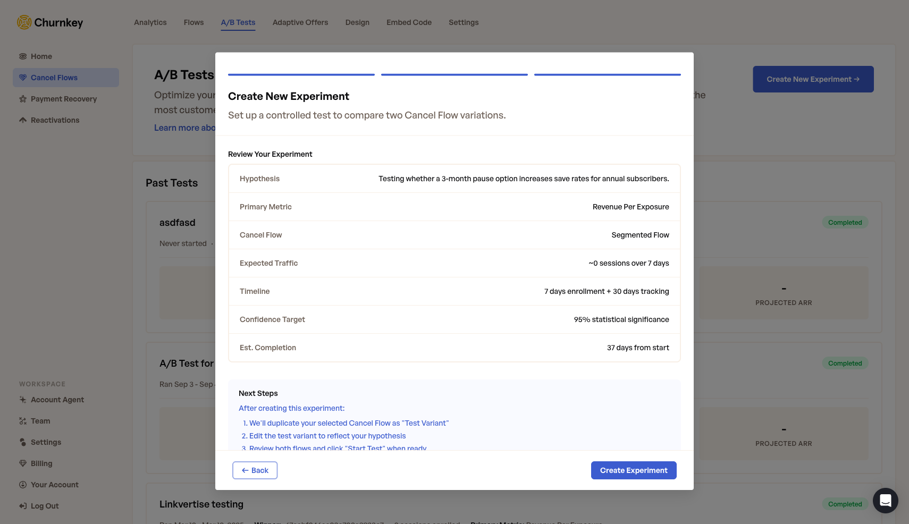
Task: Open Billing from the workspace sidebar
Action: [x=22, y=463]
